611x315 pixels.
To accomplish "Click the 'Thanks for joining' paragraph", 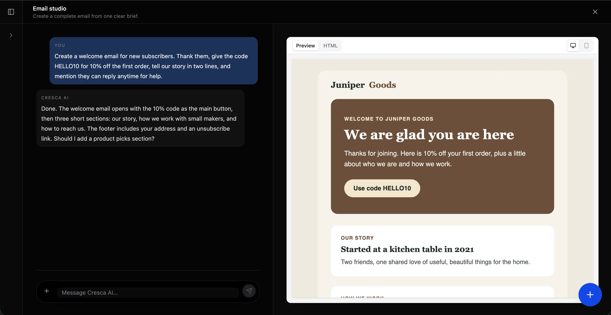I will (435, 159).
